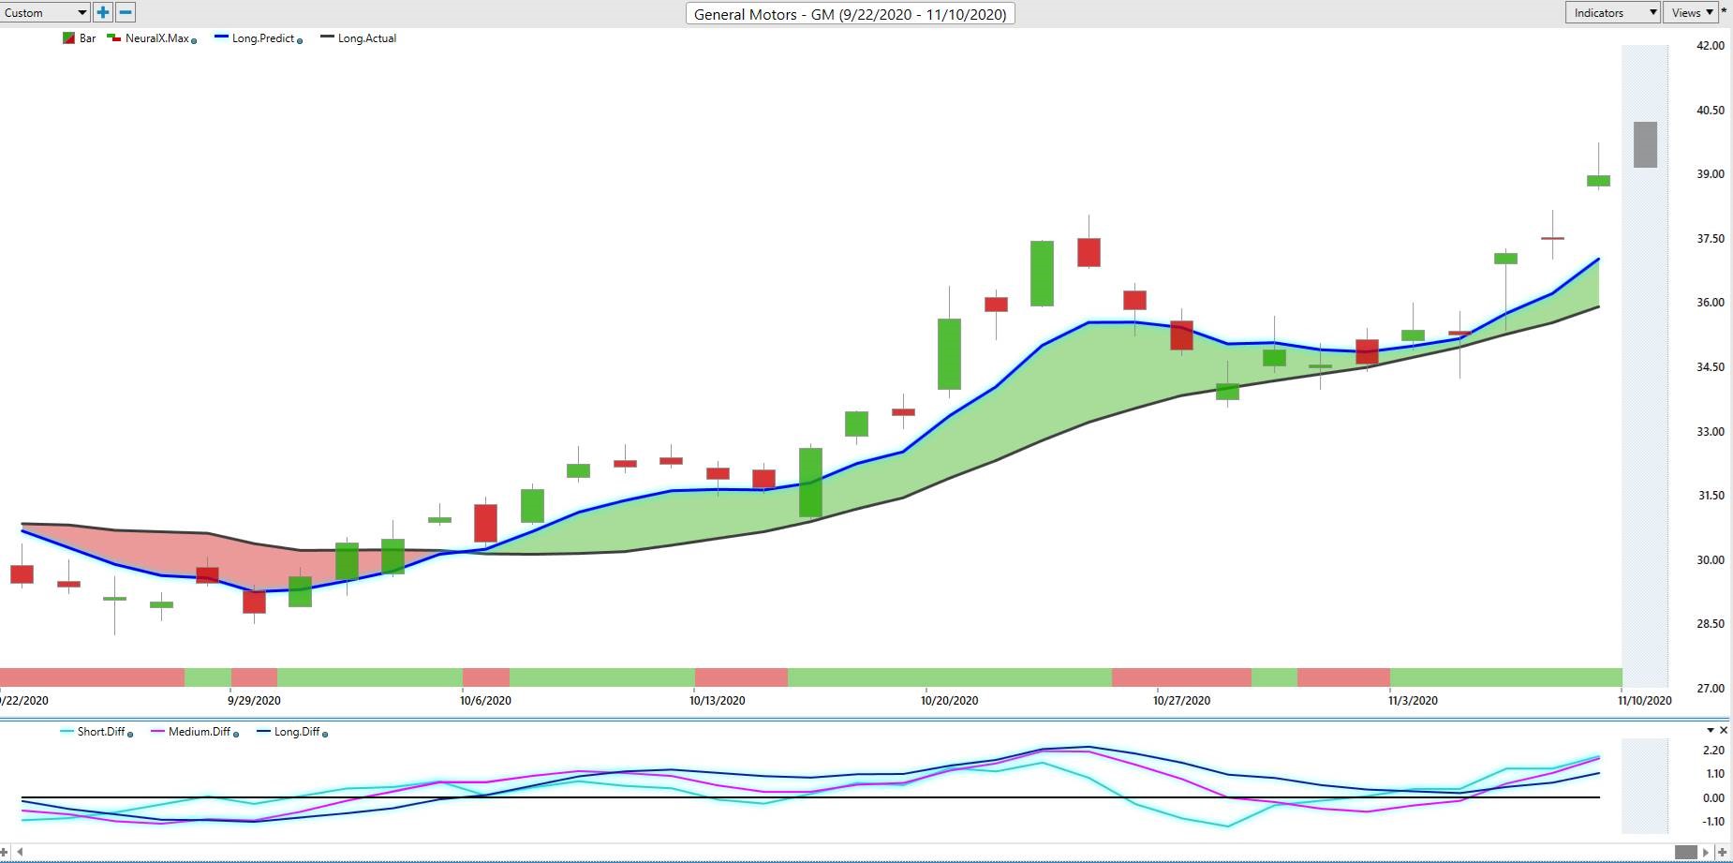Click the scroll-right arrow on bottom scrollbar
Screen dimensions: 1733x863
point(1706,852)
